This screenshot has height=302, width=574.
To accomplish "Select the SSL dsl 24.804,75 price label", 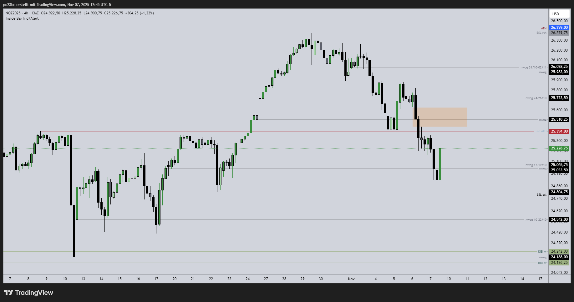I will pos(559,192).
